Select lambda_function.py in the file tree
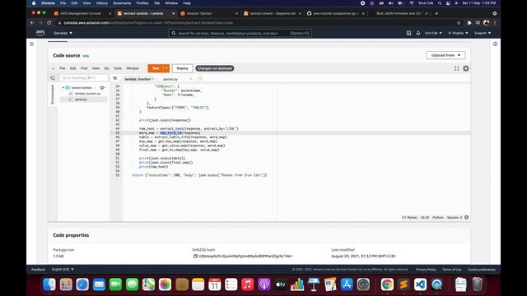The width and height of the screenshot is (527, 296). tap(87, 94)
